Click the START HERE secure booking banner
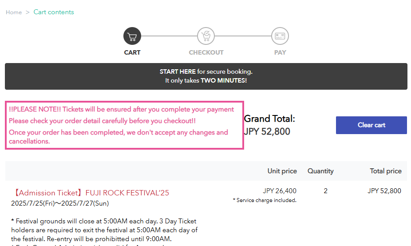Image resolution: width=411 pixels, height=246 pixels. [x=206, y=76]
